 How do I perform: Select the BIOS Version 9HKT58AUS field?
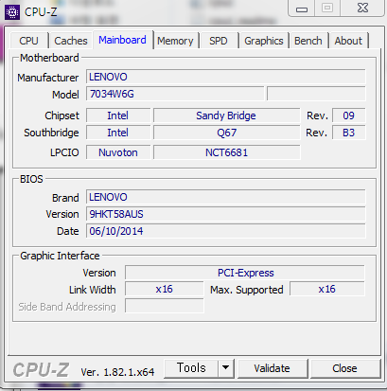point(226,214)
